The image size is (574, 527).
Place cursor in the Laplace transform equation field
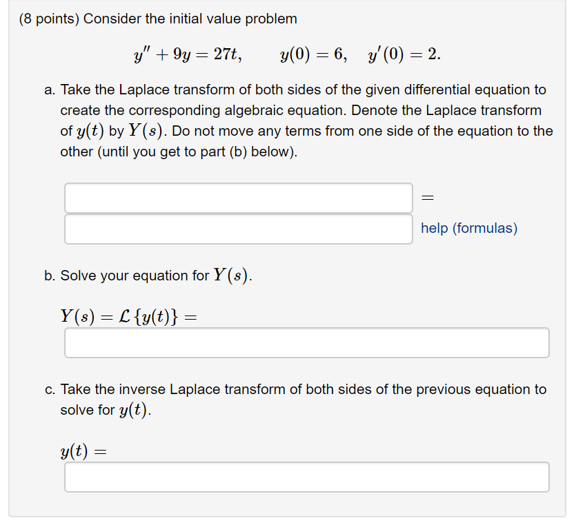(238, 198)
